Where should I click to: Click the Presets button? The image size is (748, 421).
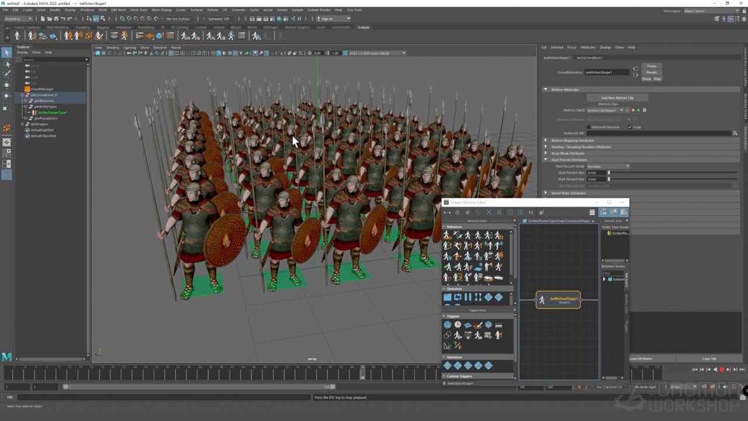(652, 73)
